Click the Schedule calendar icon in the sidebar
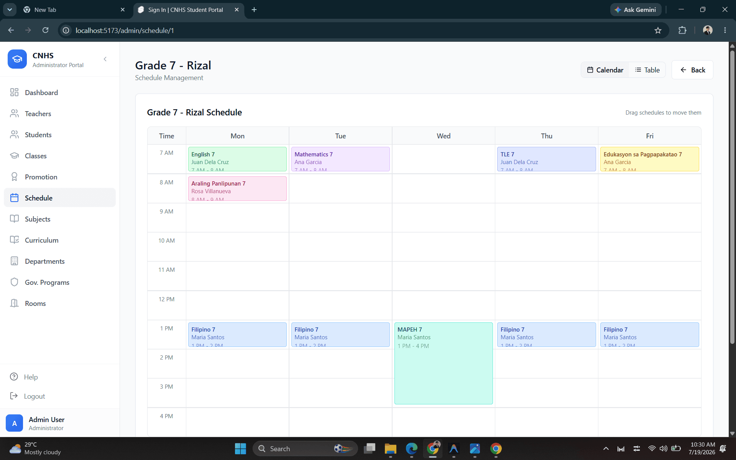The image size is (736, 460). click(14, 198)
